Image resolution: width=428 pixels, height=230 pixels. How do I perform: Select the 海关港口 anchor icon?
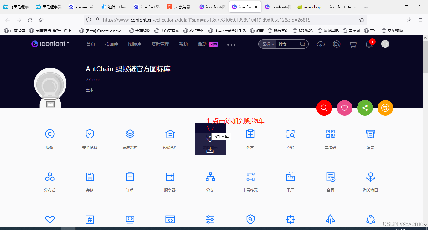point(371,177)
